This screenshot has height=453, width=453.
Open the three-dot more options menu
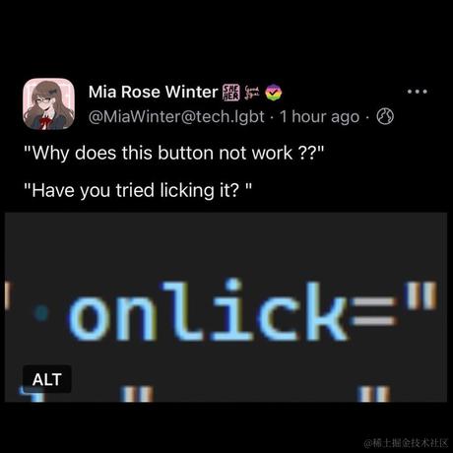coord(417,92)
